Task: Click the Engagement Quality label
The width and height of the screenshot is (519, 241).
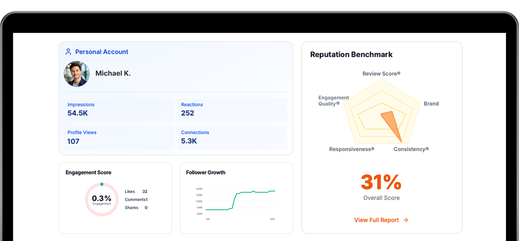Action: point(333,100)
